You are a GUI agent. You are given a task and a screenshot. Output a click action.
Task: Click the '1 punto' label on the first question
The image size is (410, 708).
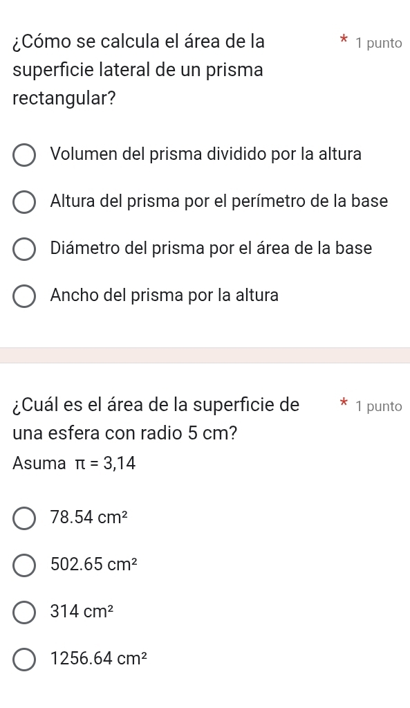tap(378, 43)
